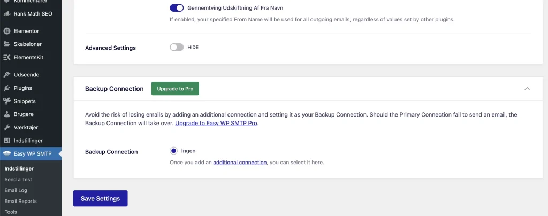548x216 pixels.
Task: Open the Email Log submenu item
Action: pos(16,190)
